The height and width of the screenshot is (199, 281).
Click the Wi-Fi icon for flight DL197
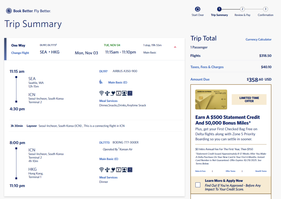101,93
